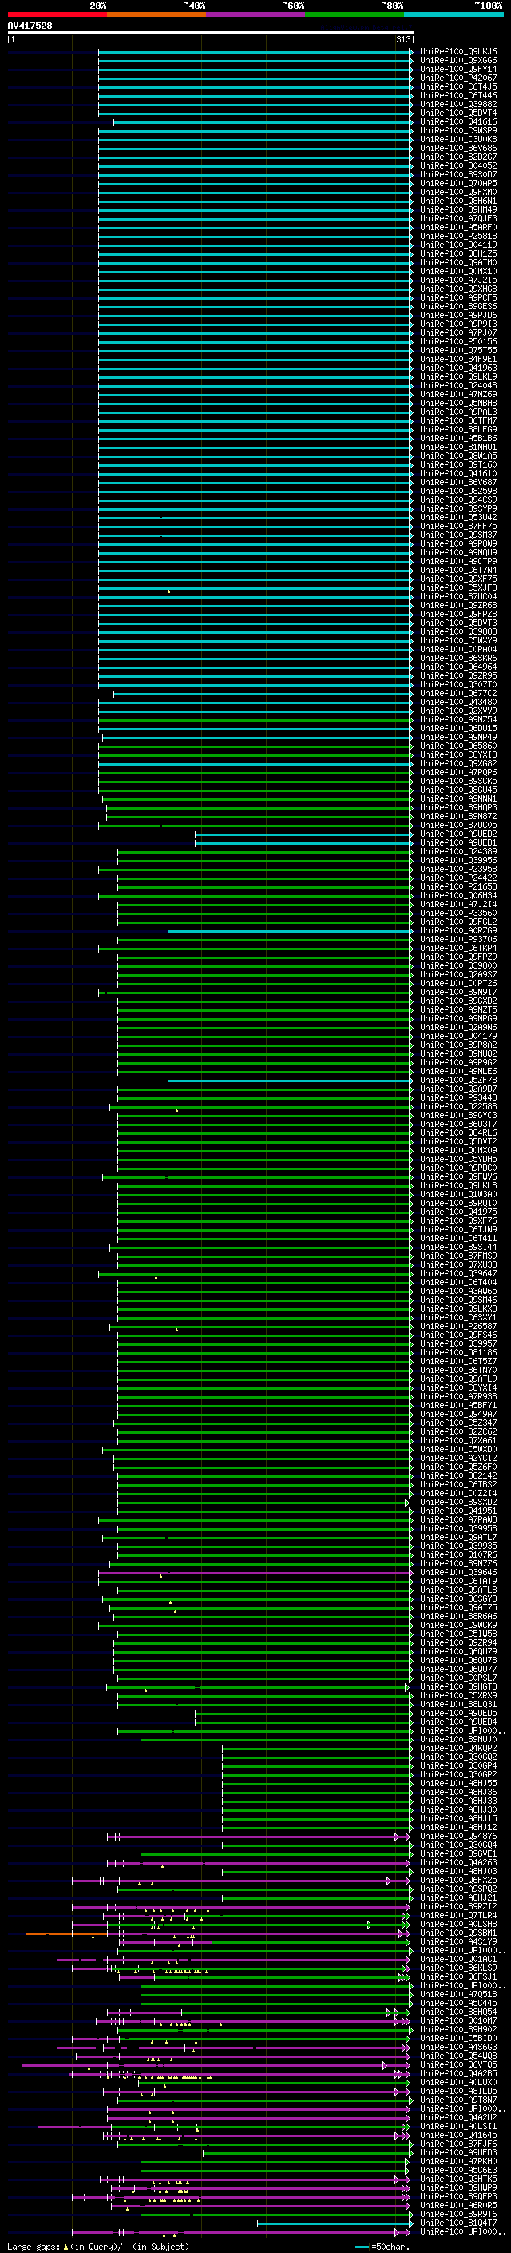Open hit UniRef100_Q9XGG6
511x2253 pixels.
[458, 61]
